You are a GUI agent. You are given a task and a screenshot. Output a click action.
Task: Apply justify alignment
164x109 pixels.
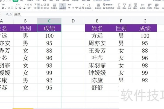point(45,8)
